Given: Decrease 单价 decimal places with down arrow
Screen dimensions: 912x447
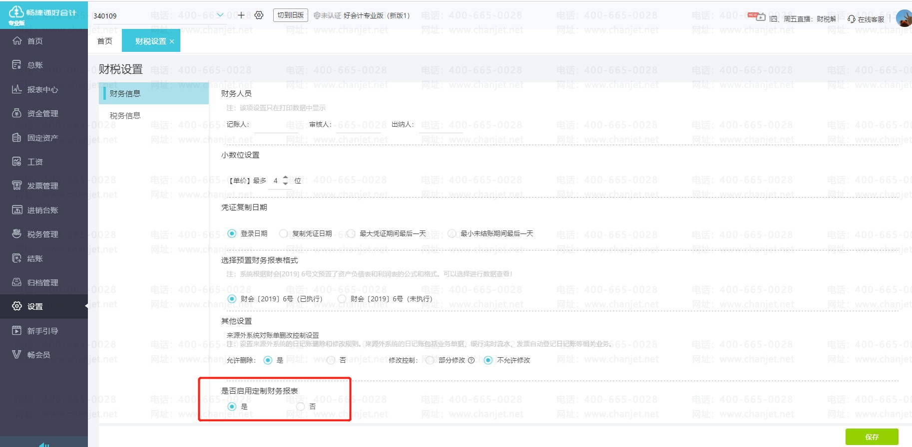Looking at the screenshot, I should point(286,184).
